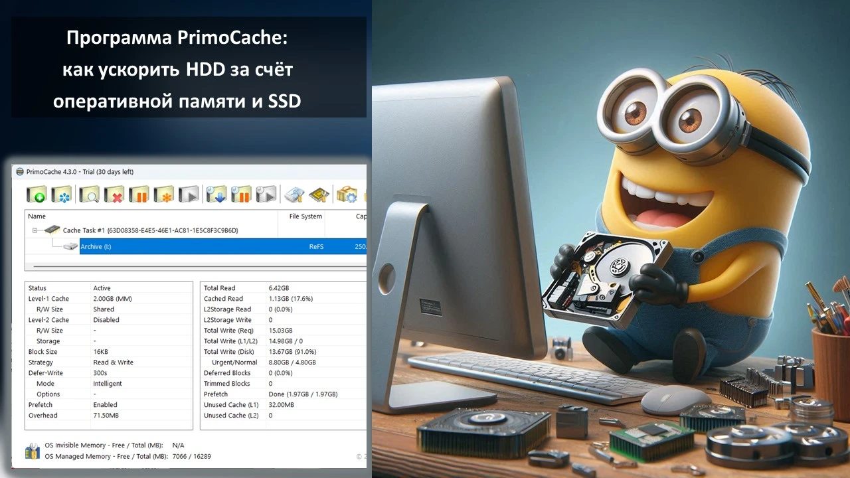Click the green plus create cache task icon
The width and height of the screenshot is (850, 478).
point(37,194)
